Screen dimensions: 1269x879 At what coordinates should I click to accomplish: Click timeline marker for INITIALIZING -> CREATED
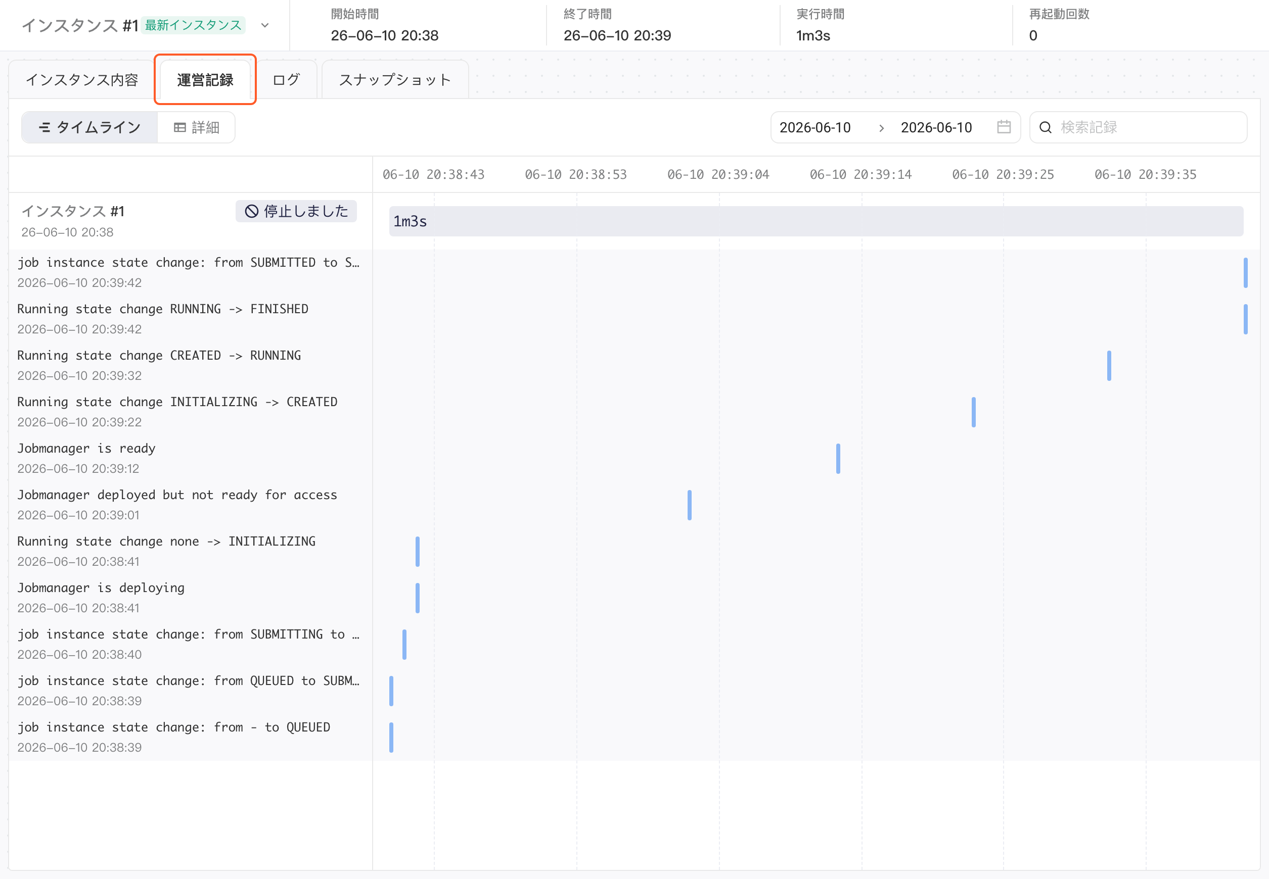tap(974, 412)
